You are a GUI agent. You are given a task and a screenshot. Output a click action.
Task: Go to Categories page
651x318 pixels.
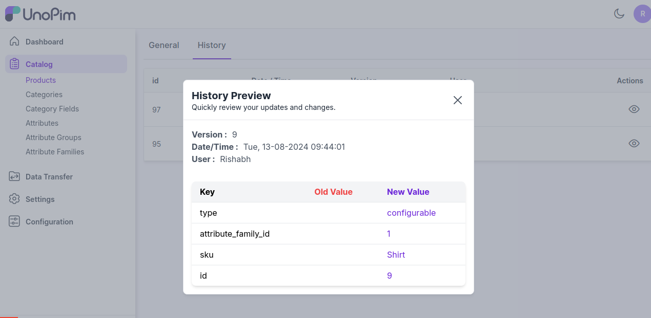pyautogui.click(x=44, y=95)
